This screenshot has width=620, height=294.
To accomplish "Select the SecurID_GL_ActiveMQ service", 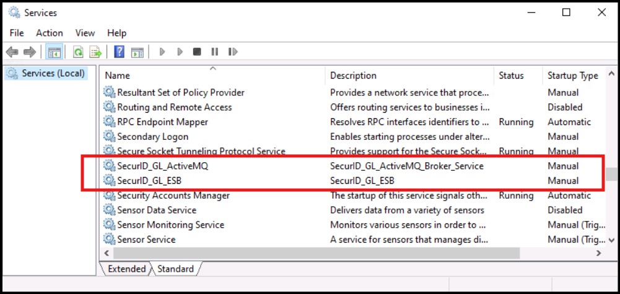I will 167,166.
